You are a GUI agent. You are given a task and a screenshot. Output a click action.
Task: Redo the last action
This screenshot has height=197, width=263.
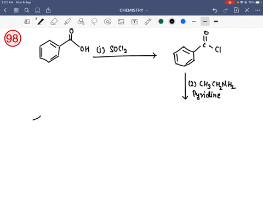coord(226,10)
